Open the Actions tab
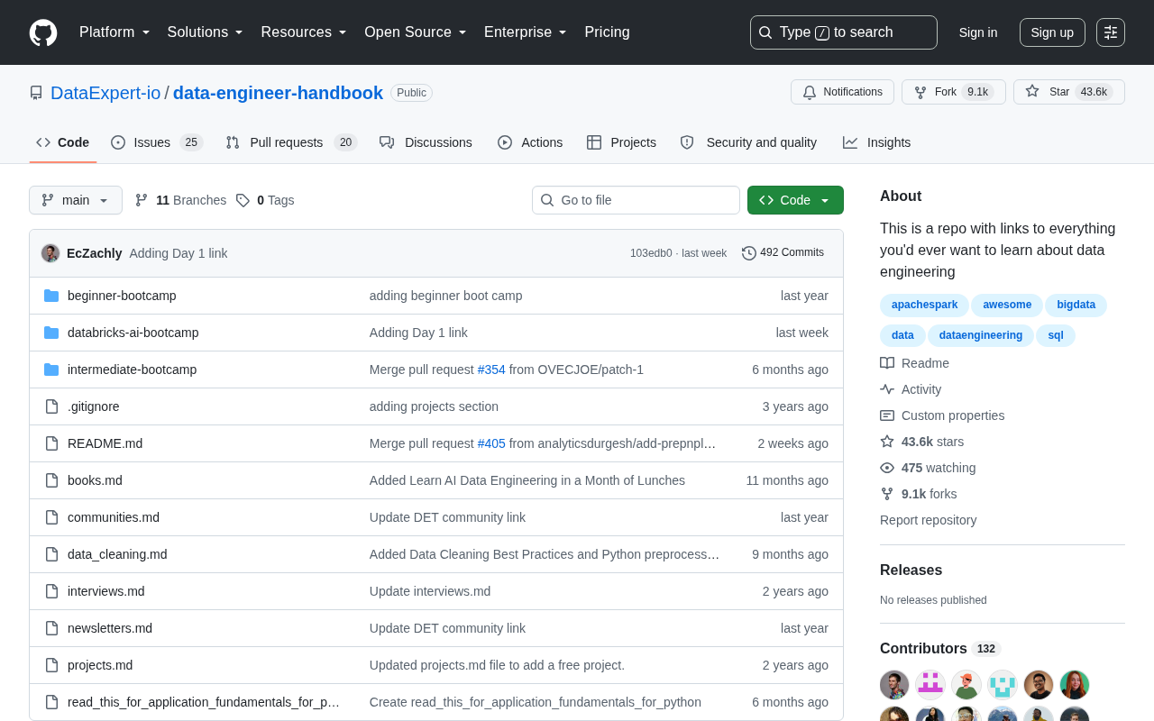1154x721 pixels. (x=530, y=142)
